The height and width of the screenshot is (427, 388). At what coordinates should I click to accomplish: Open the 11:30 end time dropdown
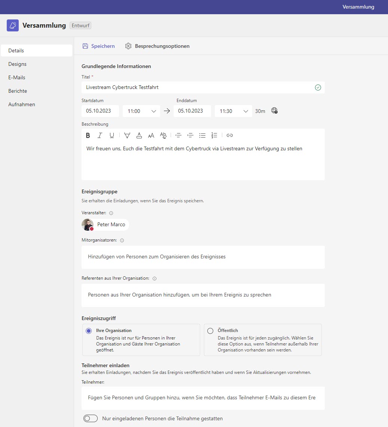tap(233, 111)
